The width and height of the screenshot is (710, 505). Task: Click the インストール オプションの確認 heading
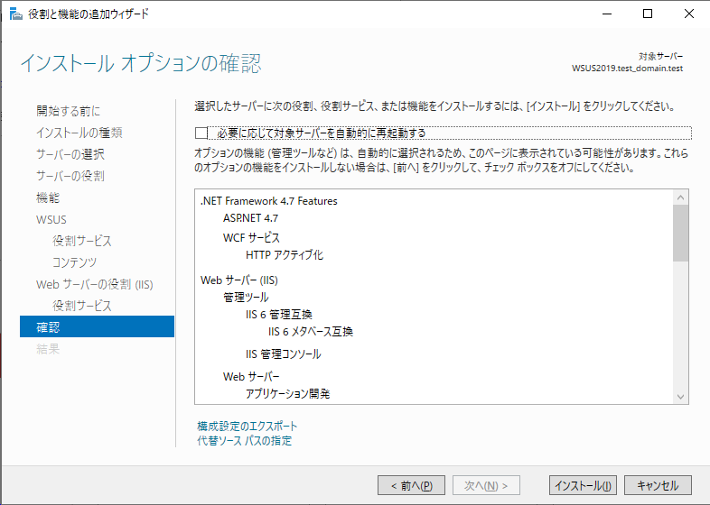click(141, 63)
